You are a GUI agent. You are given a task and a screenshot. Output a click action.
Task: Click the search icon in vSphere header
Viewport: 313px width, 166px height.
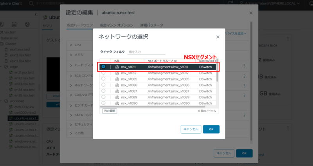[x=31, y=4]
